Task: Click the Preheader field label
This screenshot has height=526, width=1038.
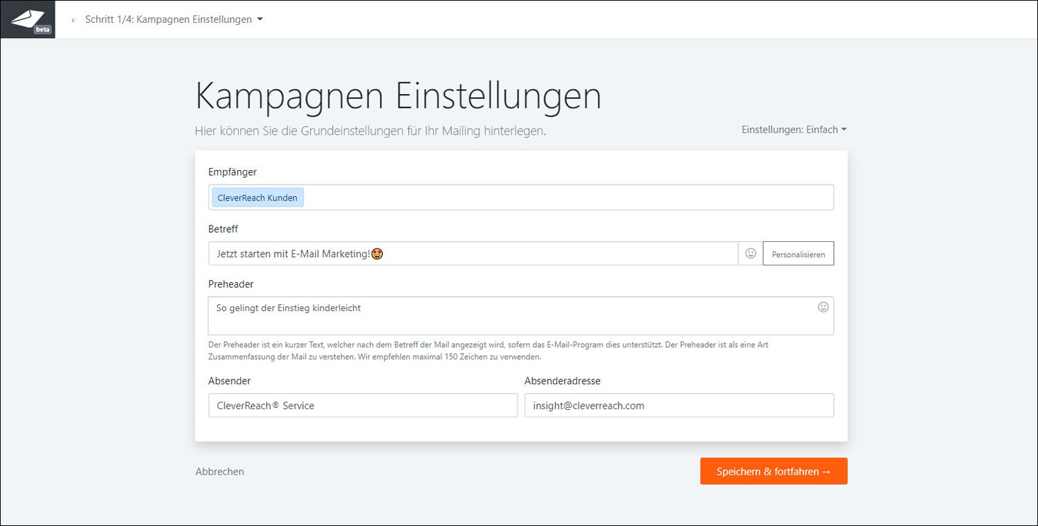Action: click(x=230, y=284)
